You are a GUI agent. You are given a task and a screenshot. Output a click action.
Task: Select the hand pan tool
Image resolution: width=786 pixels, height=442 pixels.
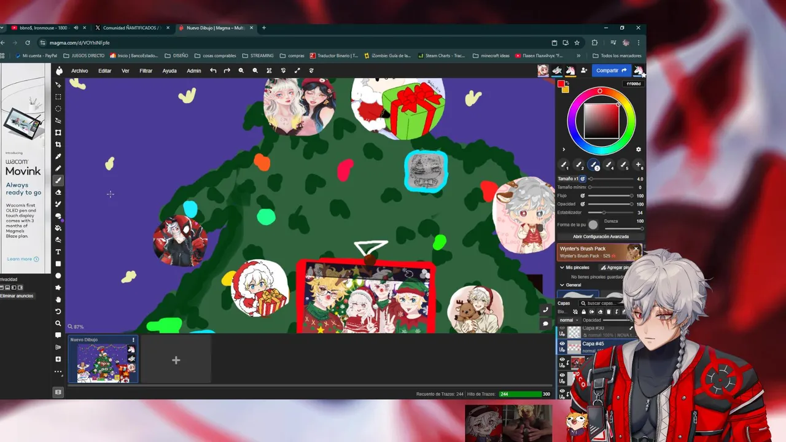58,300
